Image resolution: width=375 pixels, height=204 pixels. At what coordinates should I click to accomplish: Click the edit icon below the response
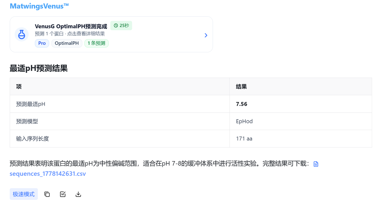tap(63, 194)
